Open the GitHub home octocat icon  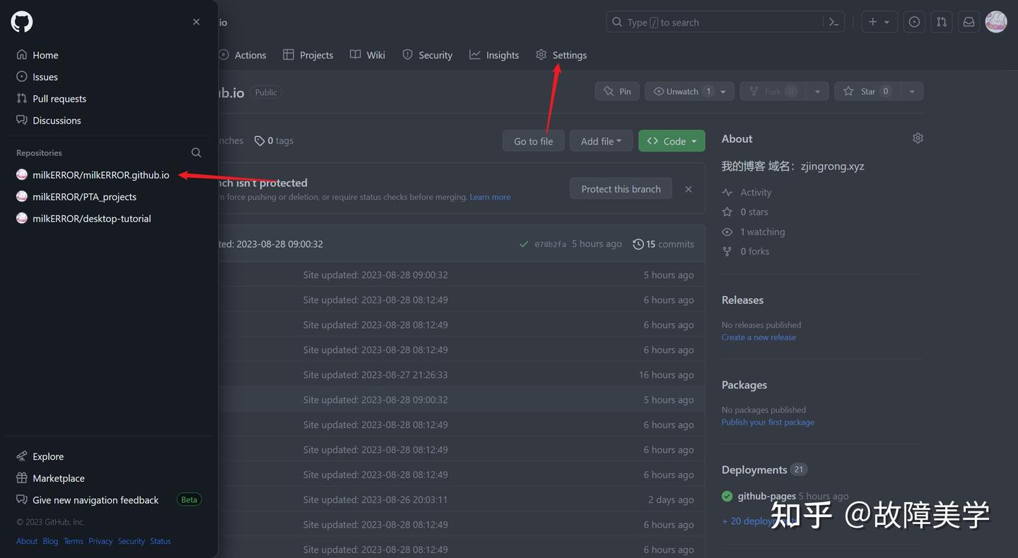pos(21,21)
